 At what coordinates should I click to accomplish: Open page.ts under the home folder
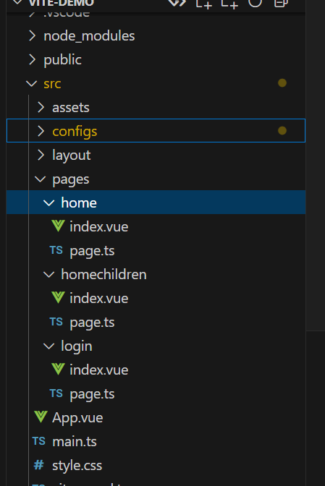pyautogui.click(x=156, y=250)
